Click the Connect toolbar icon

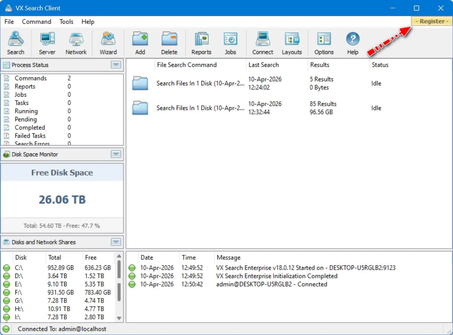(x=262, y=43)
